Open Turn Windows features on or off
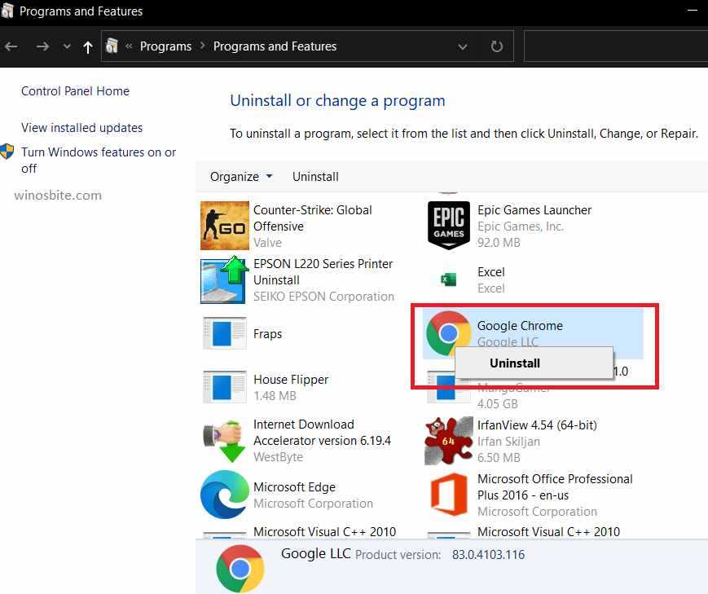This screenshot has width=708, height=594. (x=99, y=160)
